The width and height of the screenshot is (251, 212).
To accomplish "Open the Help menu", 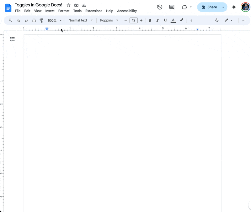I will click(109, 11).
